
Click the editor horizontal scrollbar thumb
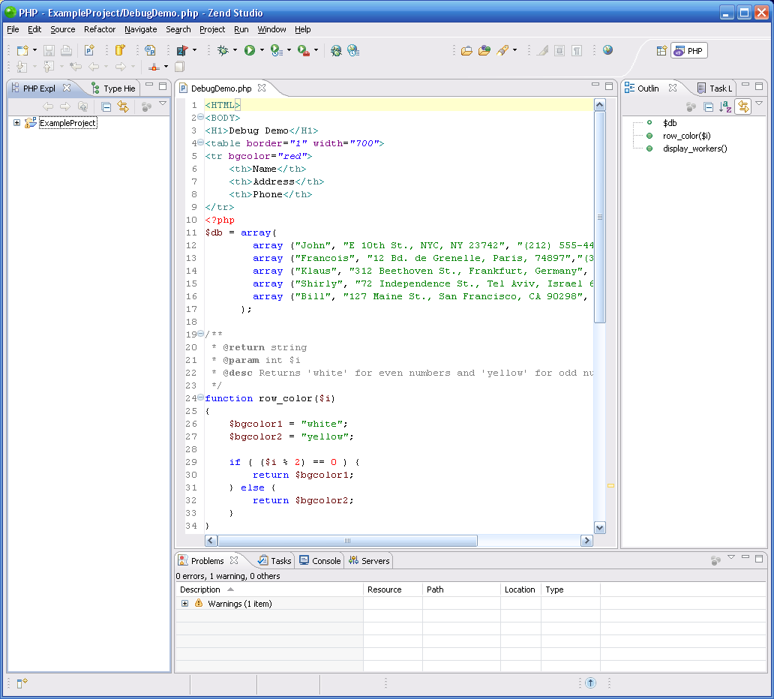346,541
